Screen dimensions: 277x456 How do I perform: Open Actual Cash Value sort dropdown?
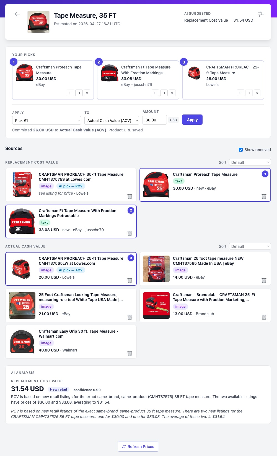pyautogui.click(x=250, y=246)
